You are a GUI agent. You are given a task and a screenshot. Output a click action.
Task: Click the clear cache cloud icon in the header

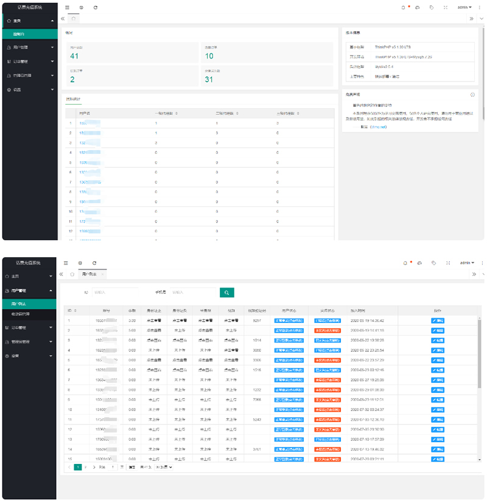click(418, 7)
